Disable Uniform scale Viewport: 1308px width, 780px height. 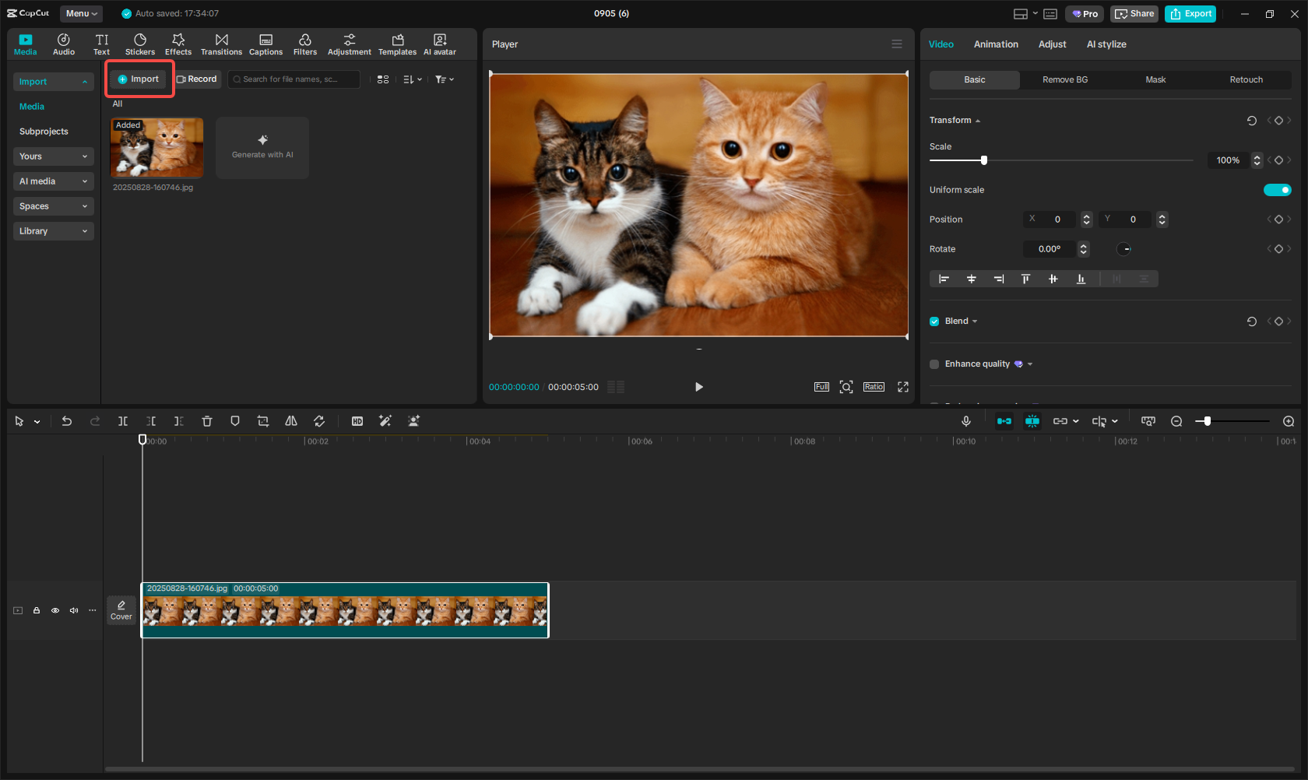coord(1277,189)
